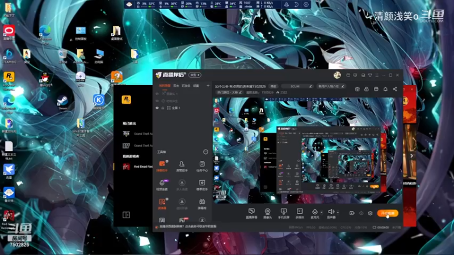Open the gift box icon in header

click(x=358, y=89)
